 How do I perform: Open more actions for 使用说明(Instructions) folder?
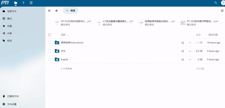(190, 43)
